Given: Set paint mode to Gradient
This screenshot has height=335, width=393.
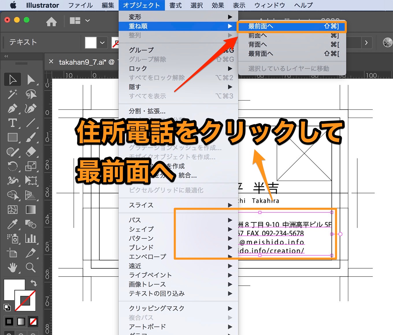Looking at the screenshot, I should coord(21,321).
